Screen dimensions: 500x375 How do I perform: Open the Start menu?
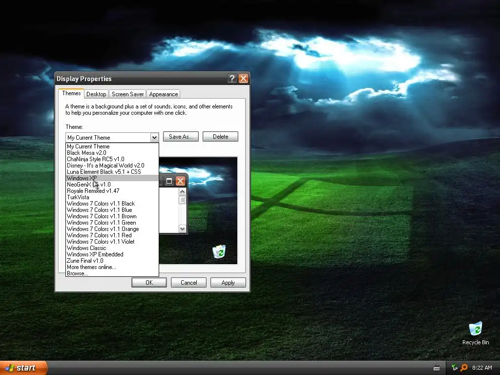23,368
